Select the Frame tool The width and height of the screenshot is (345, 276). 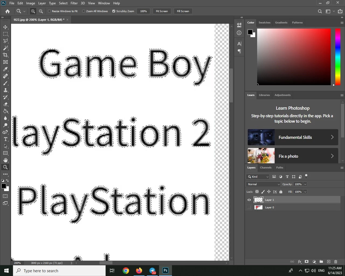coord(5,62)
